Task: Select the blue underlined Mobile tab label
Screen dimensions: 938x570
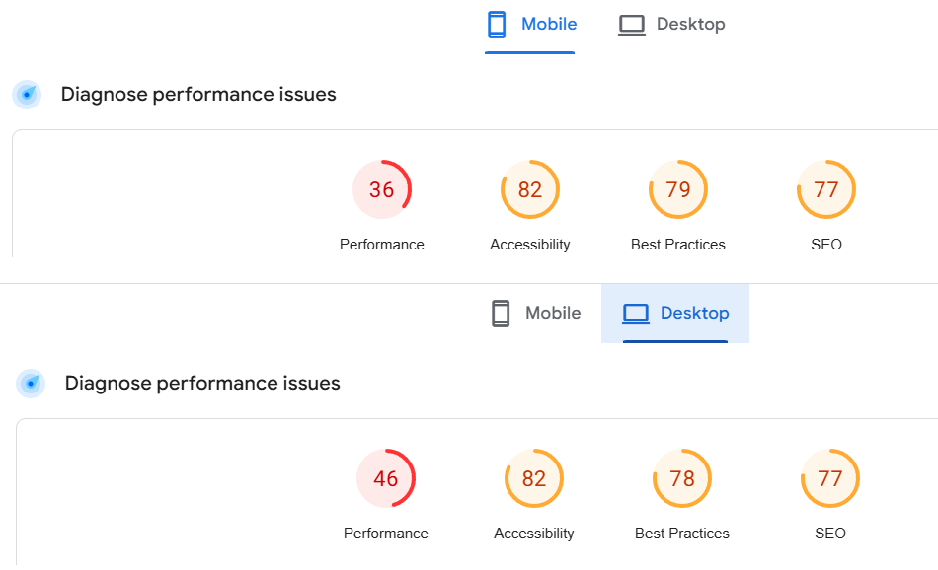Action: click(549, 25)
